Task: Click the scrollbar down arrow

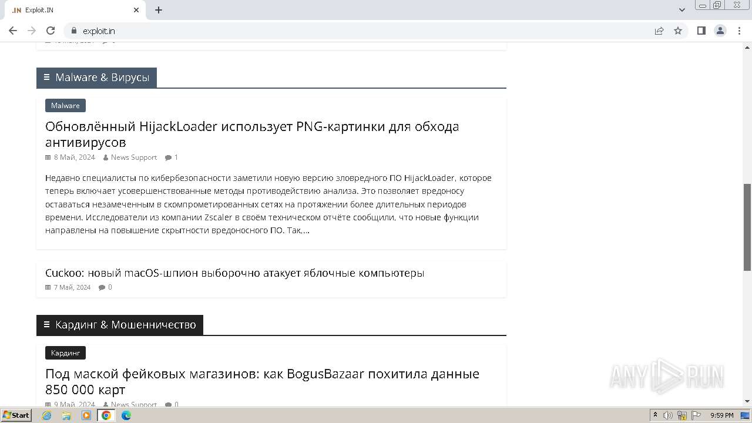Action: [747, 401]
